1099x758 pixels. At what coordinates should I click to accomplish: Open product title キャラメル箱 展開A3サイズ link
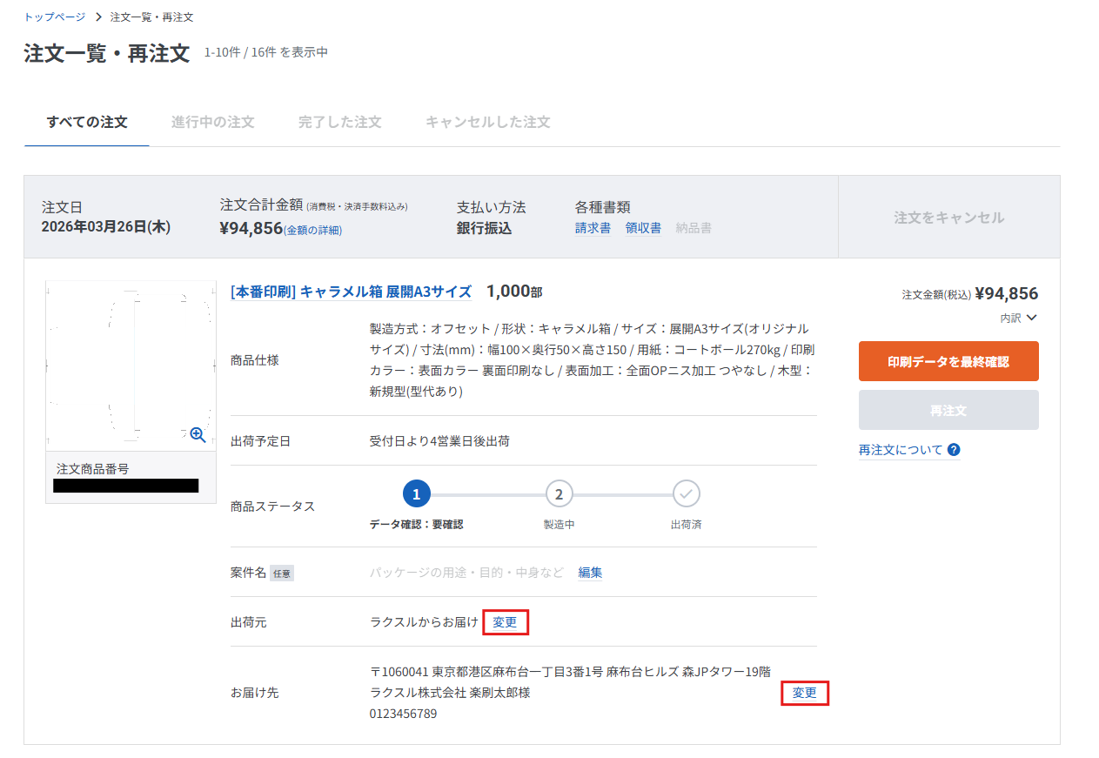[351, 292]
